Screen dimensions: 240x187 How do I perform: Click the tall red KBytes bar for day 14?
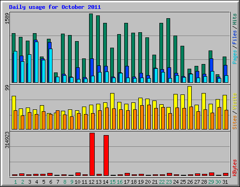(106, 156)
